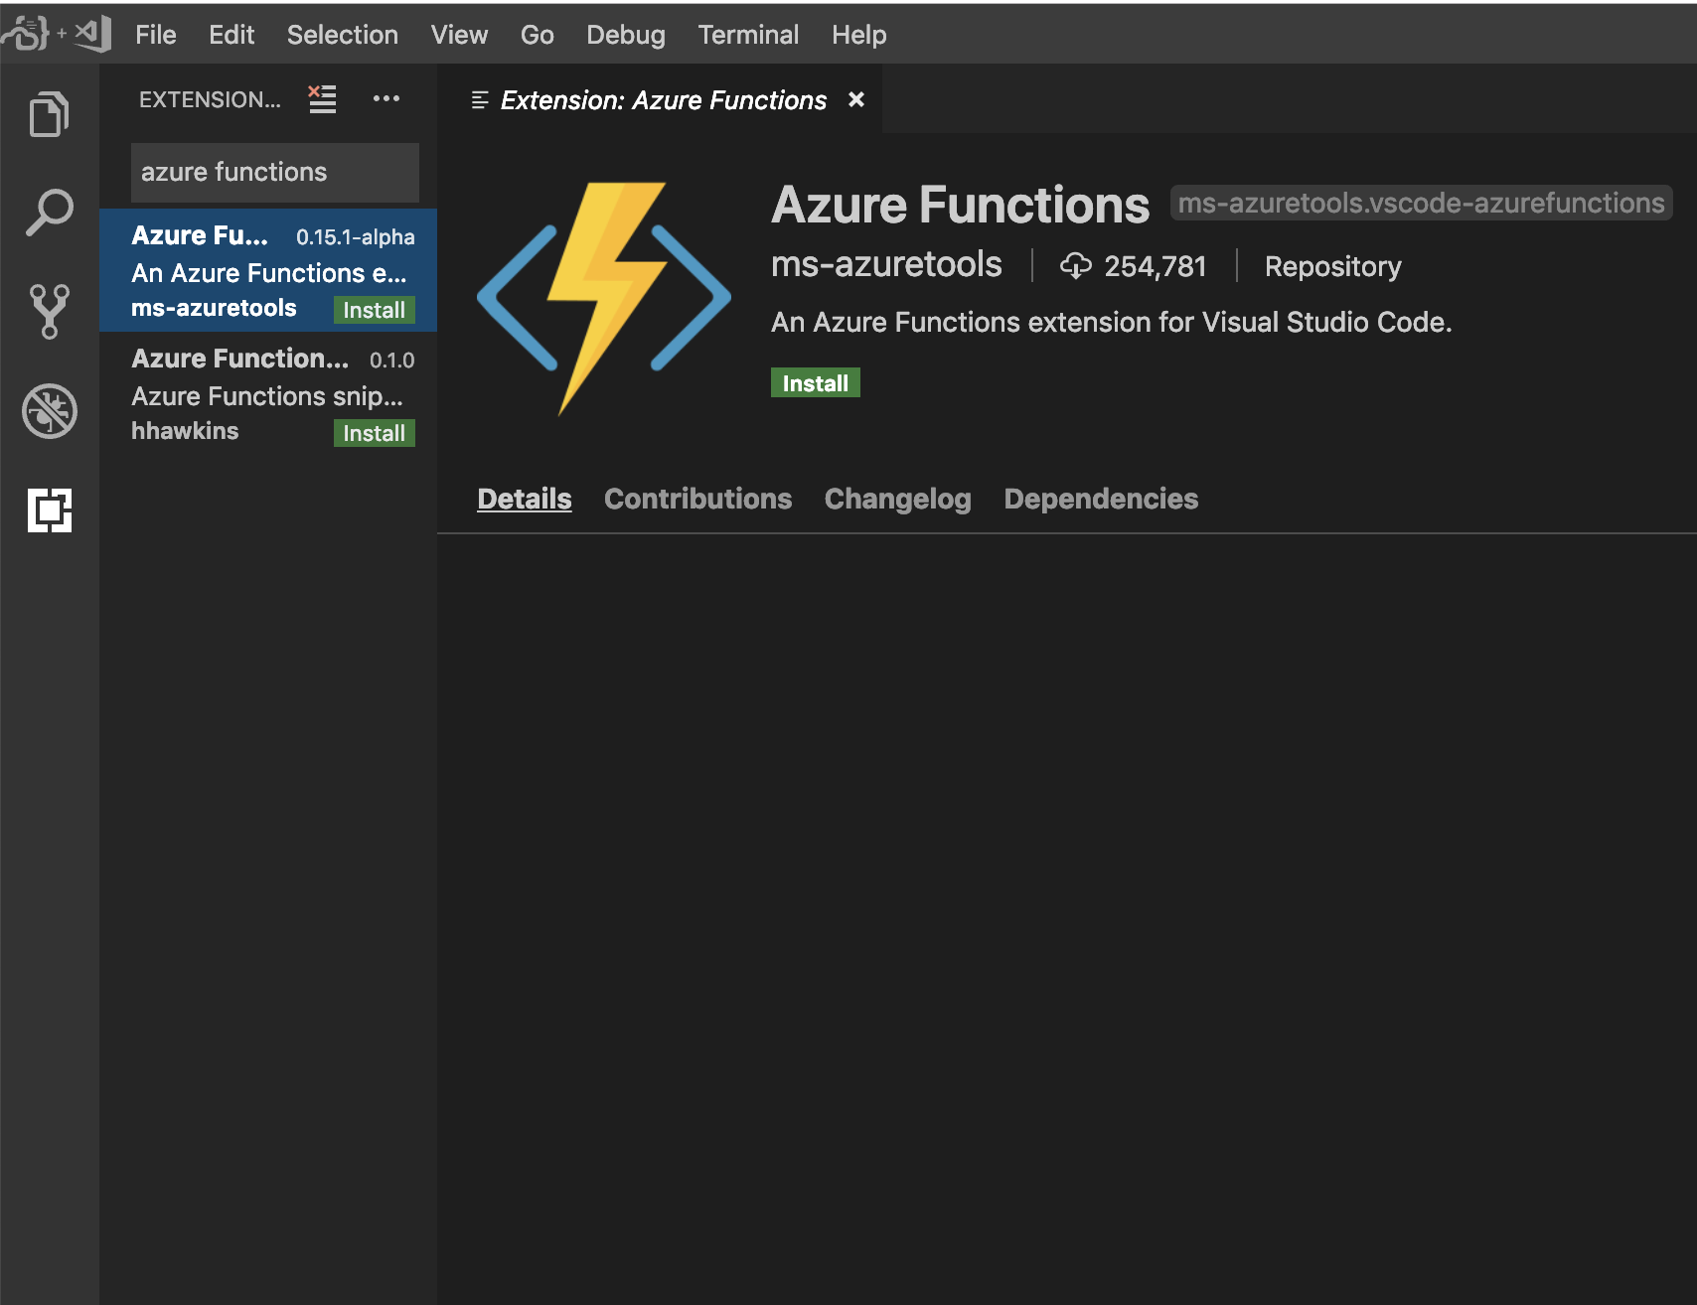Open the File menu
1697x1305 pixels.
tap(156, 35)
